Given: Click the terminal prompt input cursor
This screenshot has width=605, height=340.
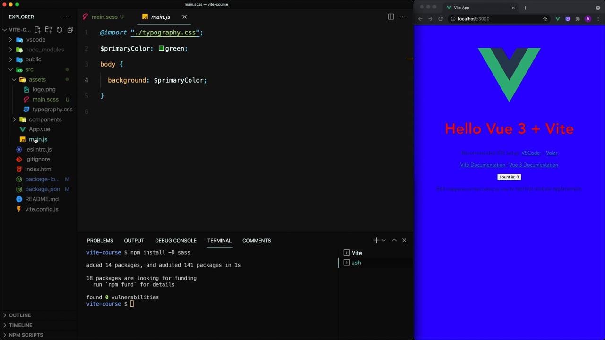Looking at the screenshot, I should (x=132, y=304).
